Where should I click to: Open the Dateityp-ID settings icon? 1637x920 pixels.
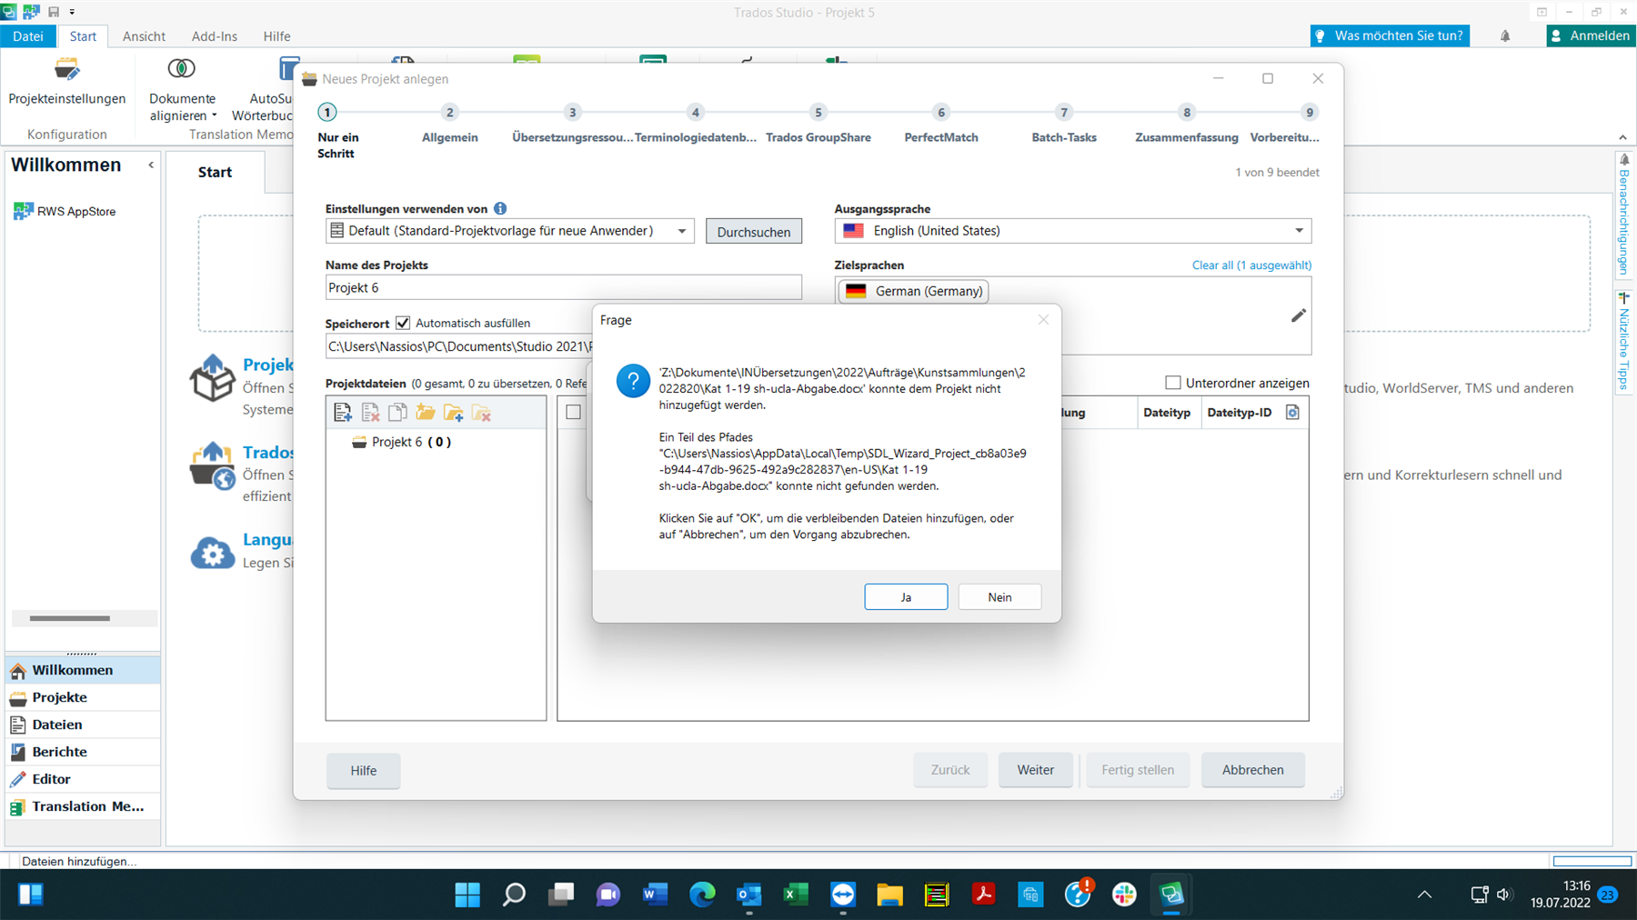pyautogui.click(x=1292, y=412)
